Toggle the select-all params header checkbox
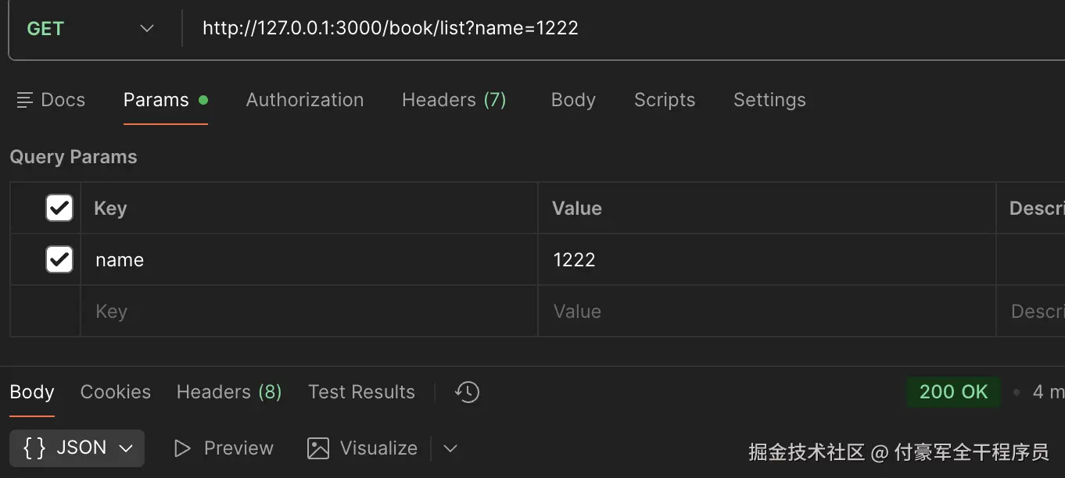The width and height of the screenshot is (1065, 478). tap(59, 208)
